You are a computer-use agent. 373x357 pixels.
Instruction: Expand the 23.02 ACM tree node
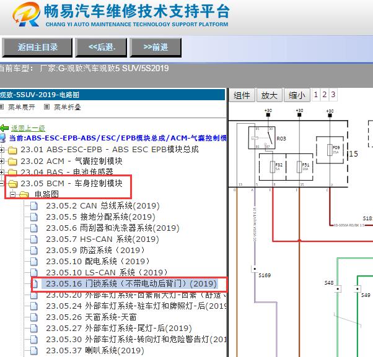[x=2, y=161]
